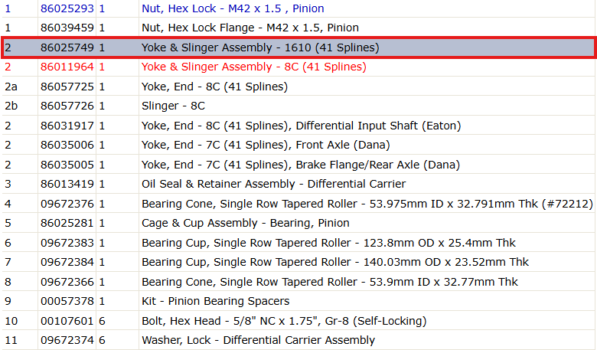Viewport: 597px width, 350px height.
Task: Select Bearing Cone 53.9mm ID row
Action: pos(298,282)
